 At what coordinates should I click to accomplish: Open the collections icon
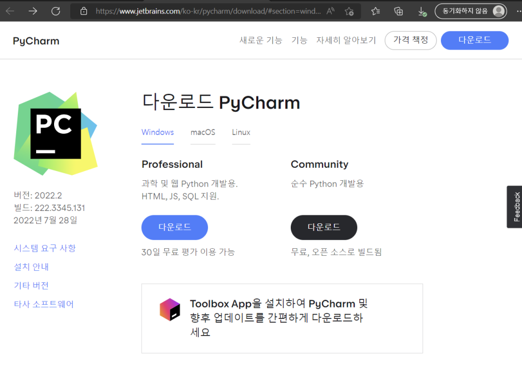398,11
